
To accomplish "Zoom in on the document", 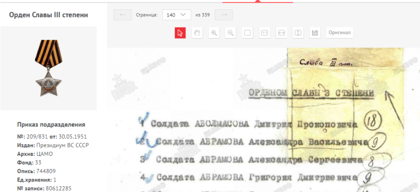I will coord(214,33).
